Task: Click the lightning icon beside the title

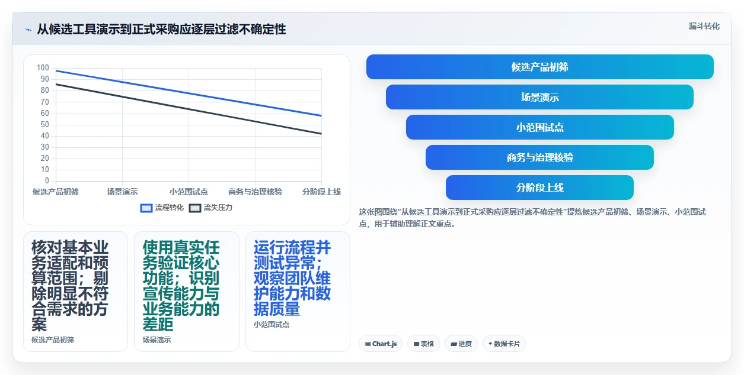Action: pyautogui.click(x=28, y=30)
